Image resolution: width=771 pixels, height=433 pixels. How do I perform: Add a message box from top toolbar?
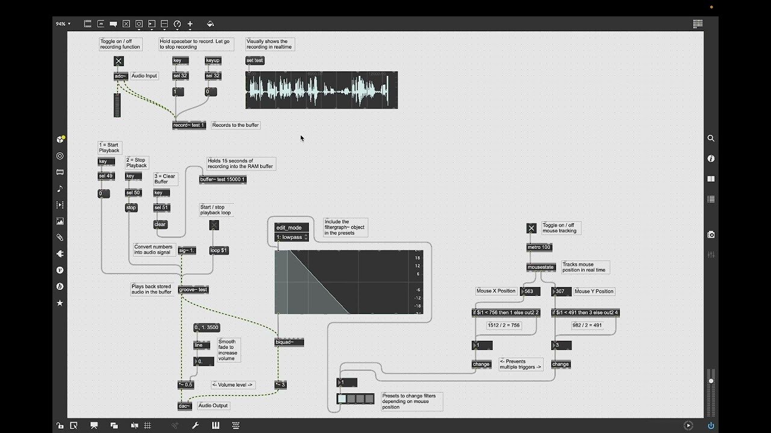pyautogui.click(x=101, y=24)
